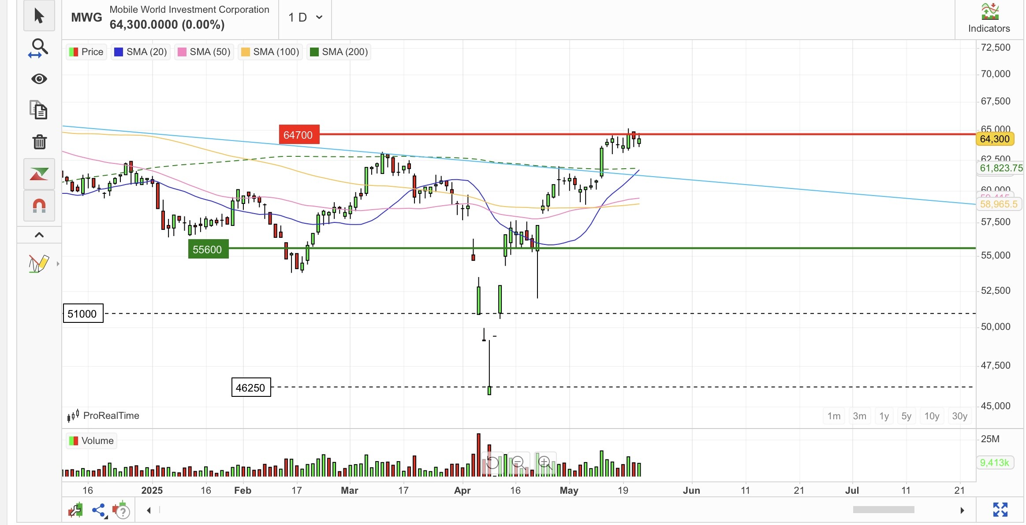
Task: Activate the zoom magnifier tool
Action: pyautogui.click(x=39, y=48)
